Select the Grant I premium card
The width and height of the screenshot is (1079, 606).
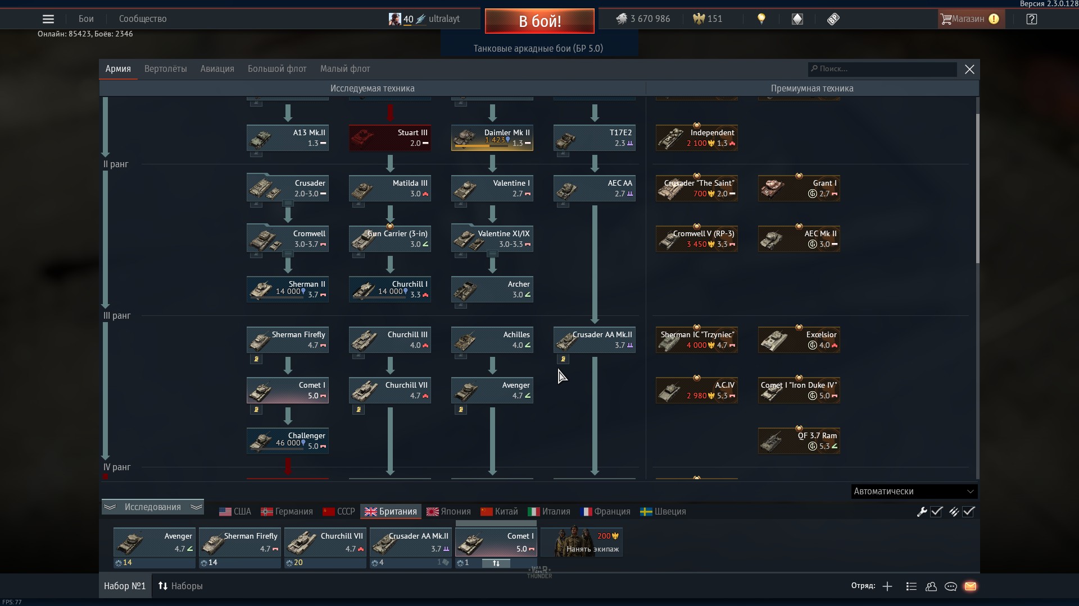[x=799, y=189]
